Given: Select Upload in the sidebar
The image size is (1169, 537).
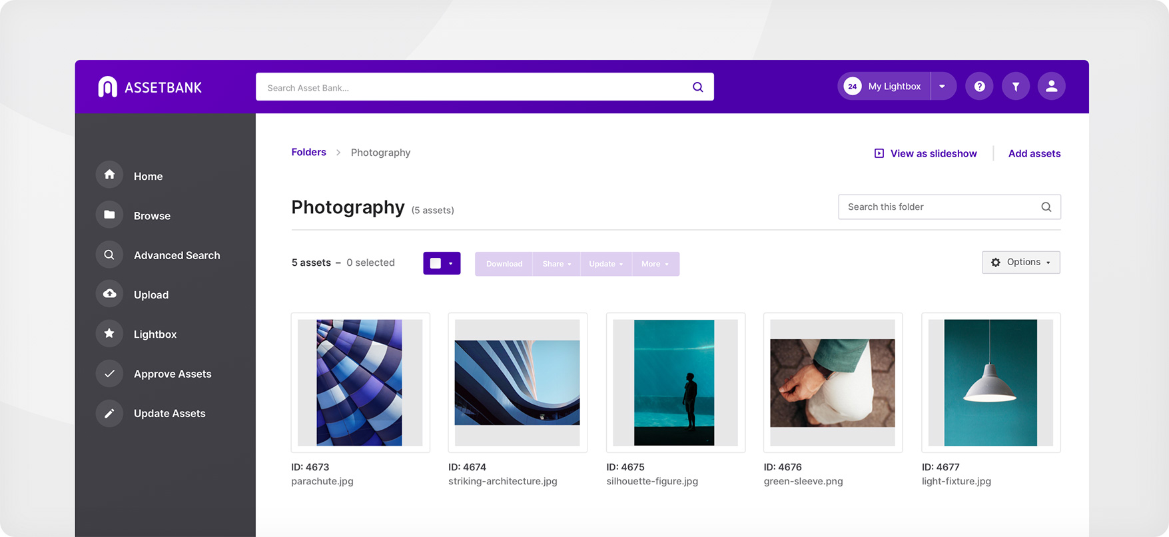Looking at the screenshot, I should pos(151,294).
